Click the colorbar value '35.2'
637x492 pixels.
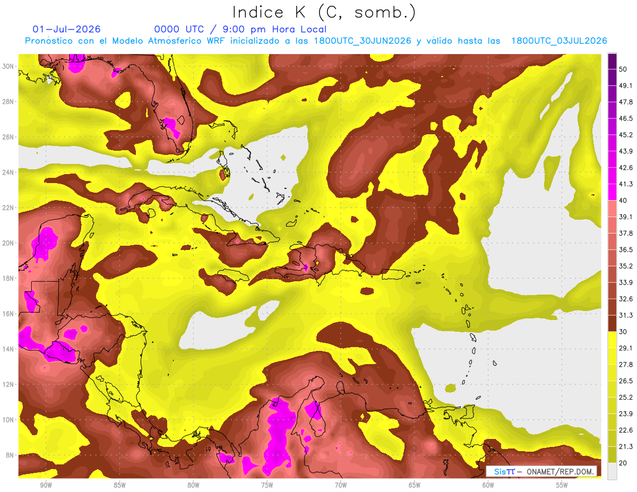(626, 266)
